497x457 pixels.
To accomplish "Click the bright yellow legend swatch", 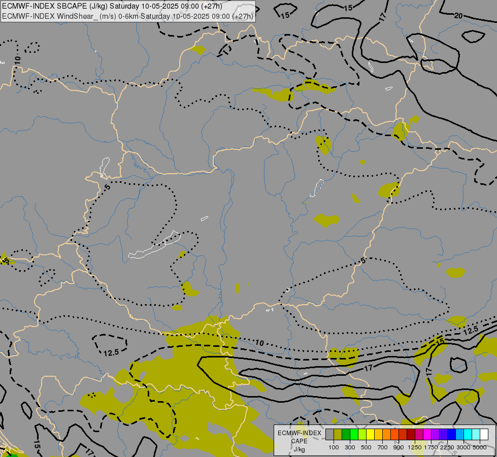I will coord(370,434).
